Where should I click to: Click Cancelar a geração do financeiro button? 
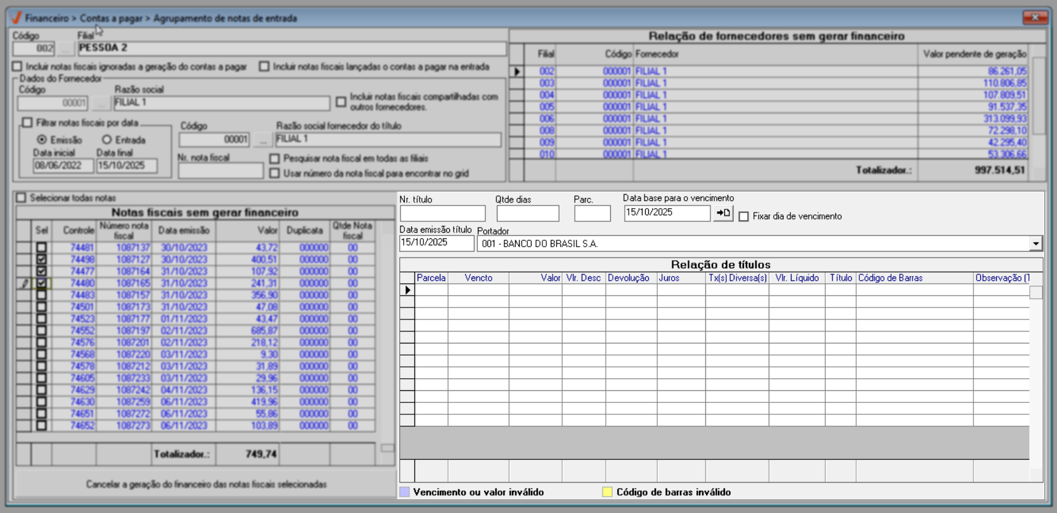click(206, 485)
